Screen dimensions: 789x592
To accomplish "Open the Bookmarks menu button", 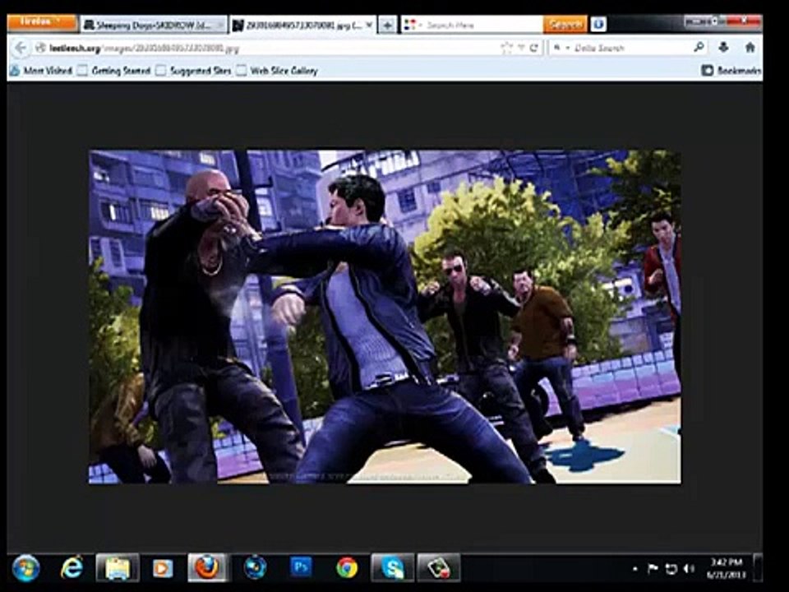I will tap(731, 71).
